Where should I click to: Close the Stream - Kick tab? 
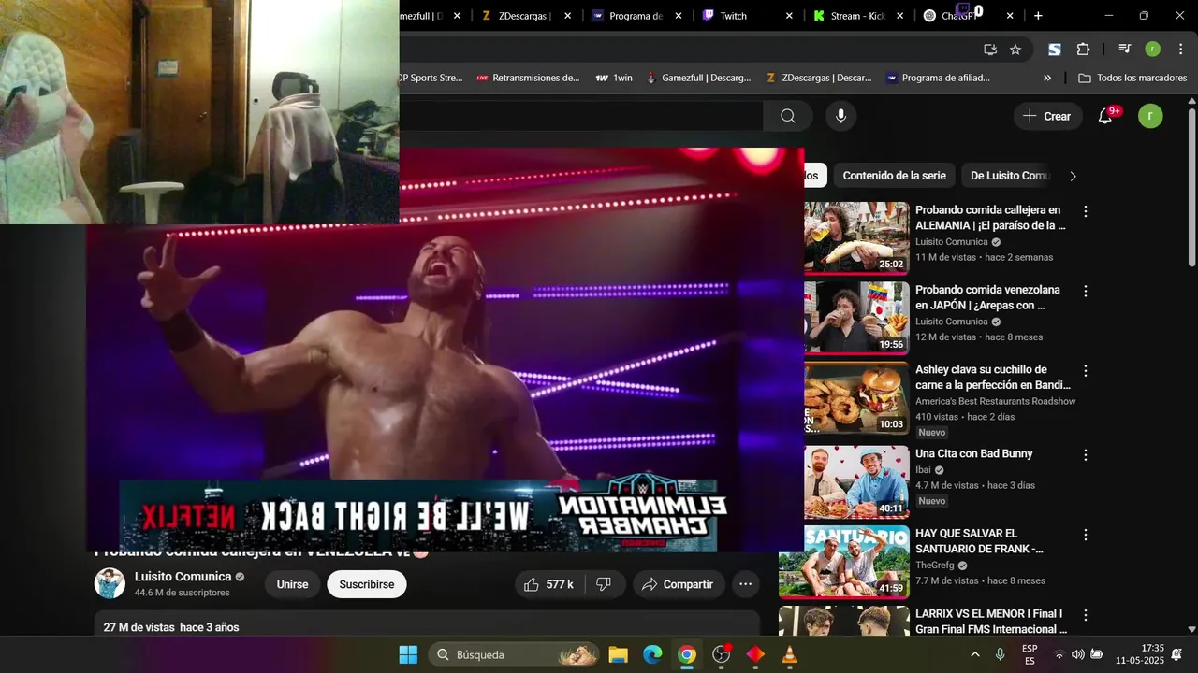[x=899, y=16]
